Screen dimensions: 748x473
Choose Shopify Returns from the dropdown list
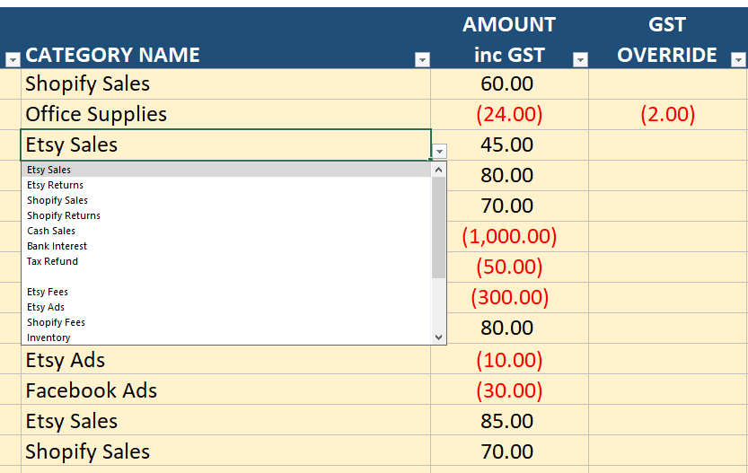pyautogui.click(x=226, y=215)
